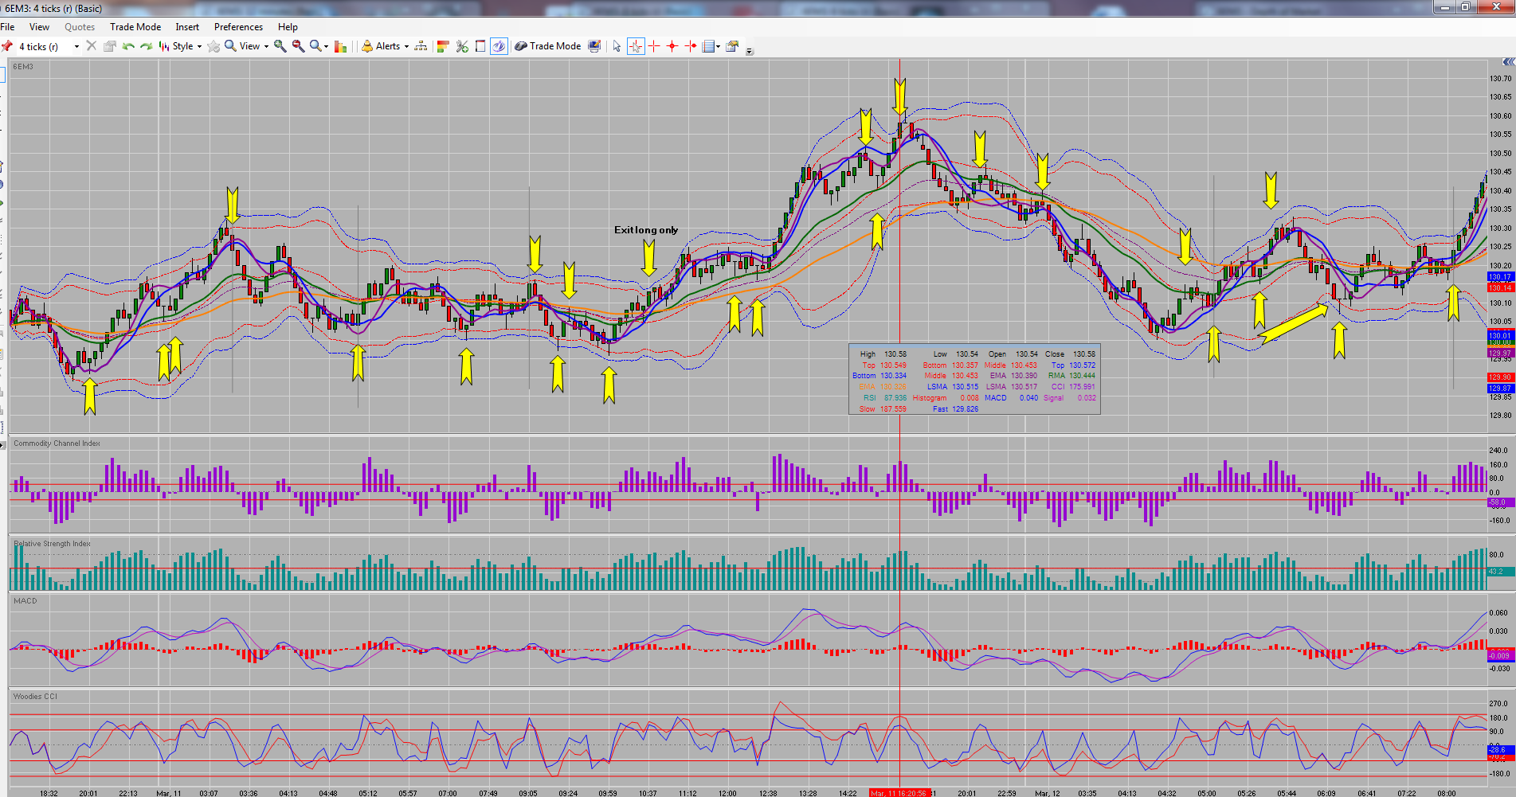Select the plain red crosshair tool
The image size is (1516, 797).
click(654, 46)
